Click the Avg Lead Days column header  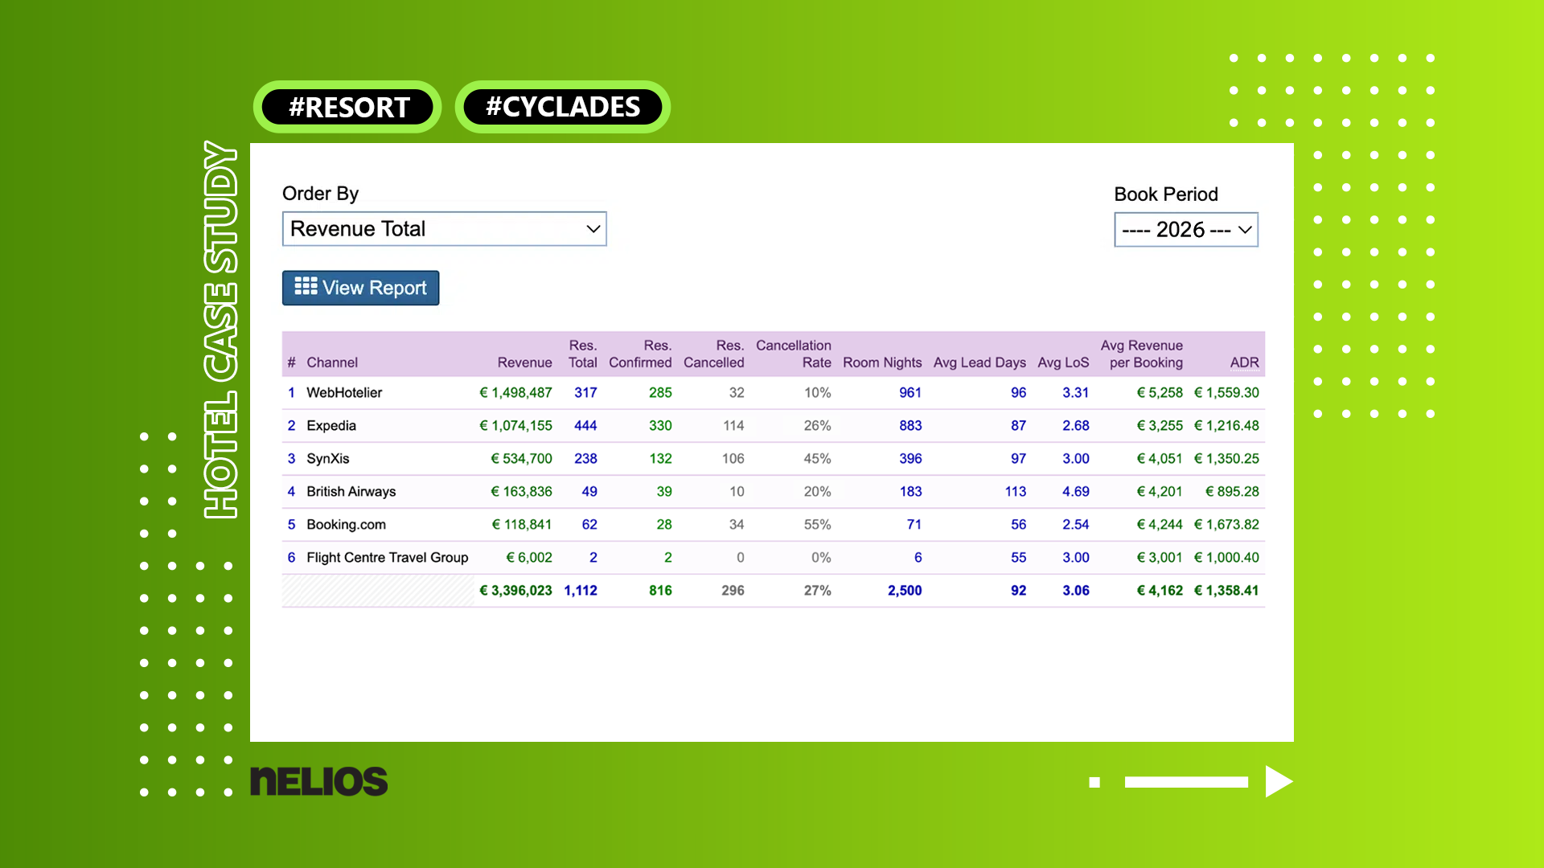pyautogui.click(x=979, y=362)
